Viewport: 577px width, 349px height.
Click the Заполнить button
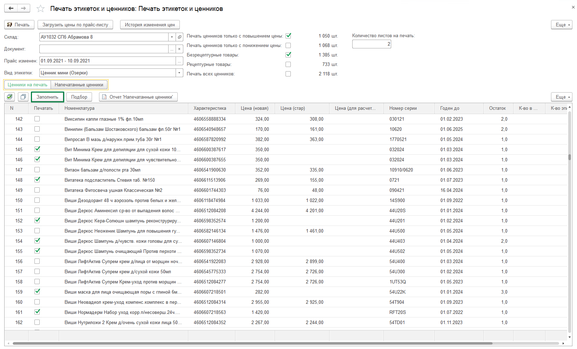[x=47, y=97]
